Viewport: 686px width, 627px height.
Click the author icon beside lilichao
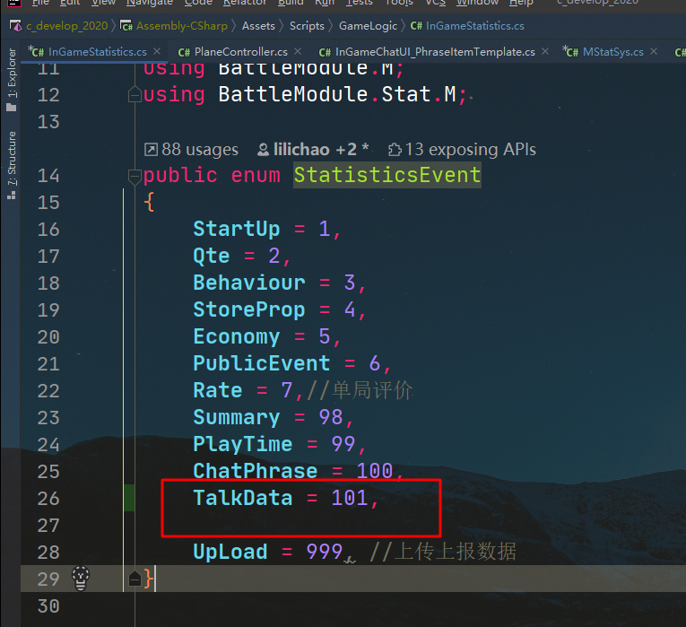tap(263, 150)
